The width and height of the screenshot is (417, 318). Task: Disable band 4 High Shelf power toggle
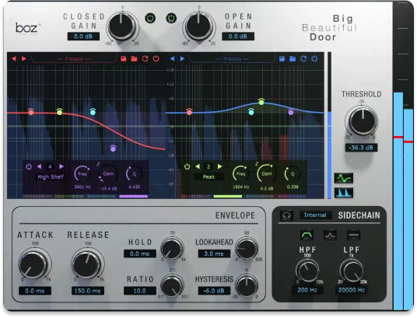tap(29, 166)
